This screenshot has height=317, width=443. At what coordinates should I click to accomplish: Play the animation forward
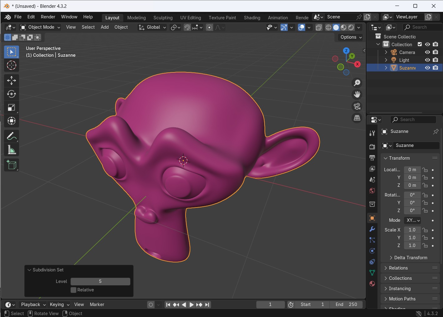click(192, 305)
